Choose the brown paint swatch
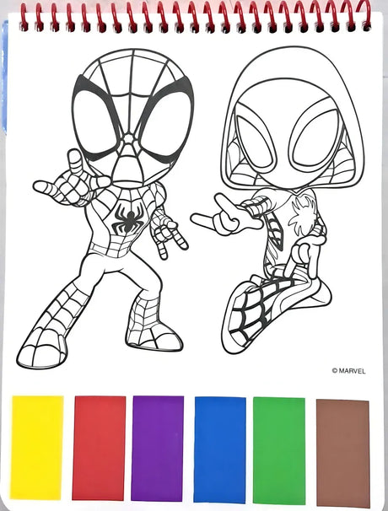The width and height of the screenshot is (388, 511). [x=343, y=453]
